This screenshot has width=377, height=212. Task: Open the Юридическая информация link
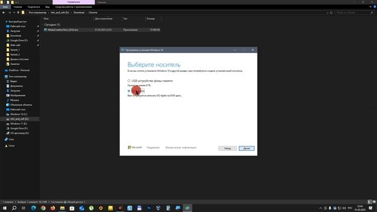181,148
